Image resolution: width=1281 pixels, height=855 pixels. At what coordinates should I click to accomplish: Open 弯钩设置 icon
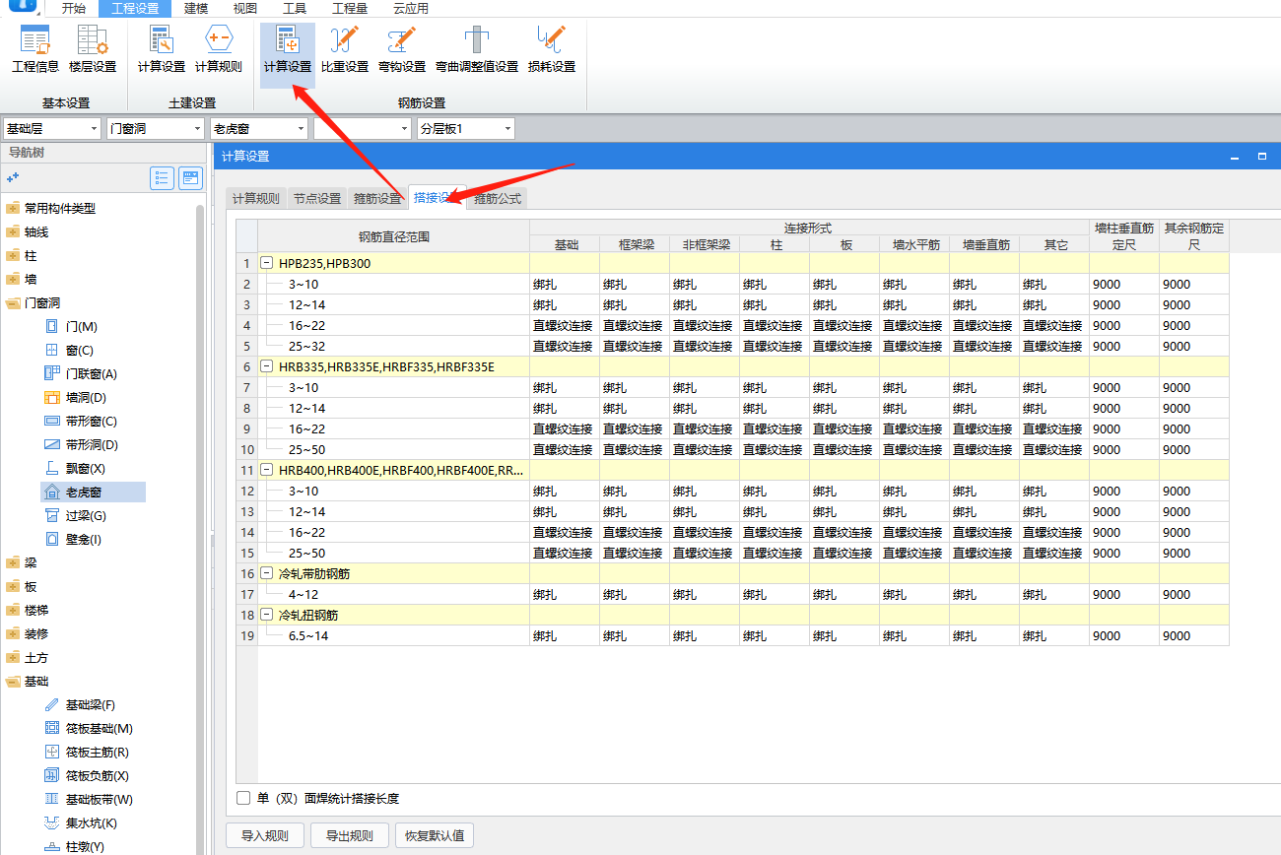[x=402, y=49]
